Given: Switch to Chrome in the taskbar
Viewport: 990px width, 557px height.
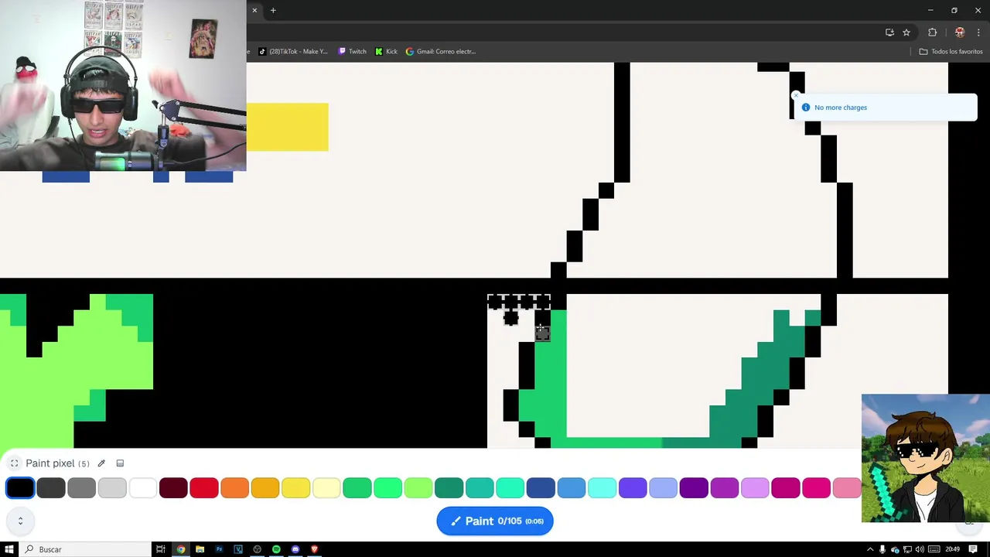Looking at the screenshot, I should pyautogui.click(x=181, y=549).
